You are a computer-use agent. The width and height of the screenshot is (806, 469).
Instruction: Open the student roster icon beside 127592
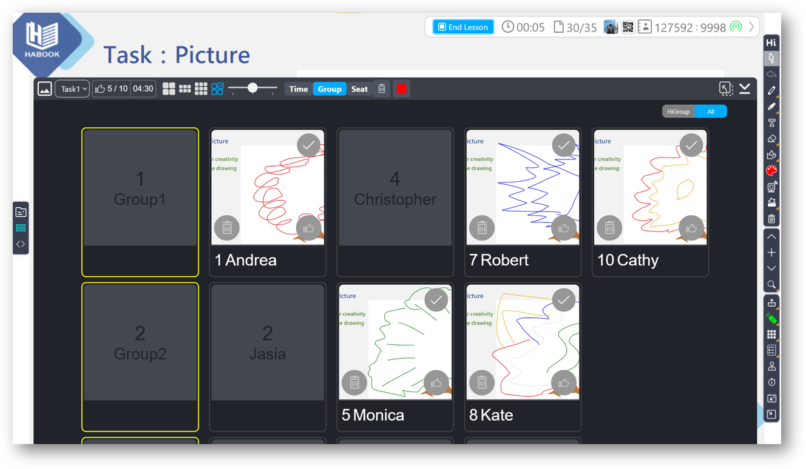tap(645, 27)
